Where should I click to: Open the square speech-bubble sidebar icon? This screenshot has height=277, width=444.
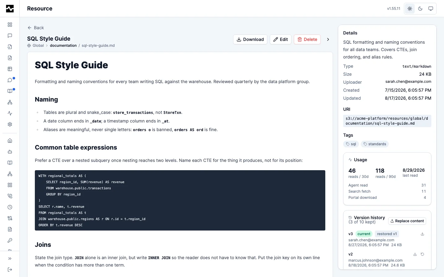pyautogui.click(x=10, y=36)
